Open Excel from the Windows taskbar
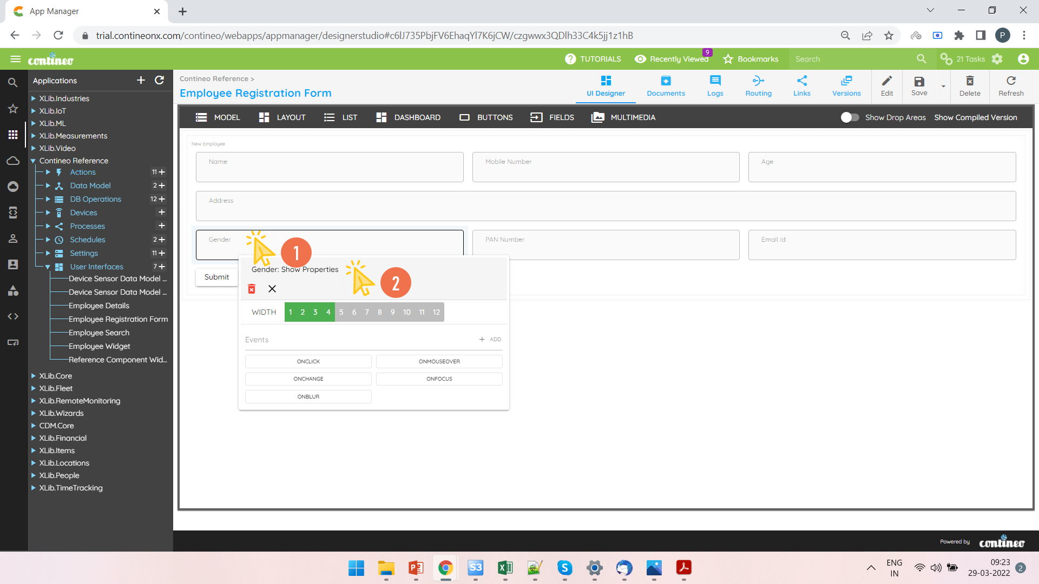Image resolution: width=1039 pixels, height=584 pixels. [x=505, y=568]
